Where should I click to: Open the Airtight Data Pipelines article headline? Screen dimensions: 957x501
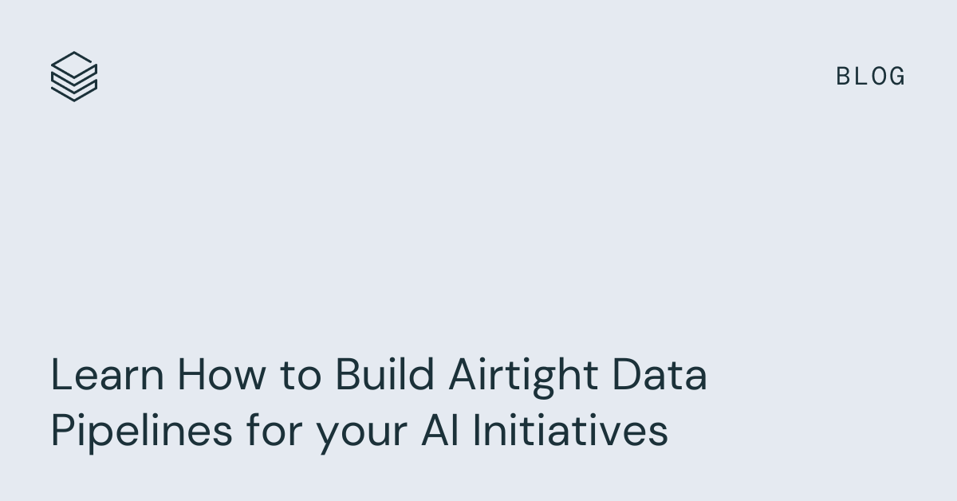pos(378,403)
